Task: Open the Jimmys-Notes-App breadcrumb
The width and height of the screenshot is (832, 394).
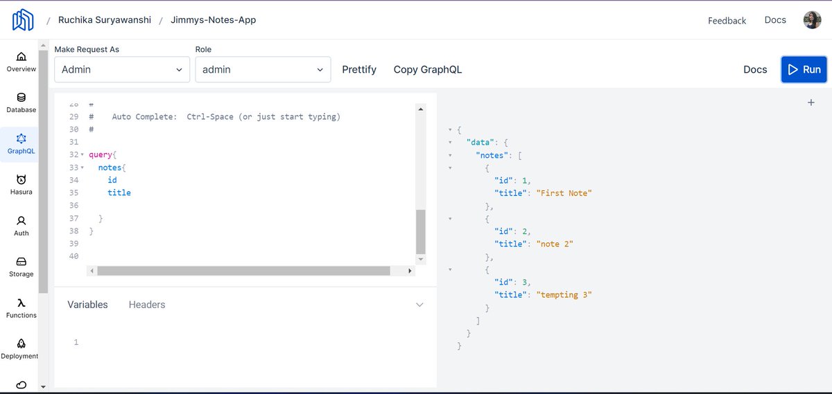Action: pos(214,20)
